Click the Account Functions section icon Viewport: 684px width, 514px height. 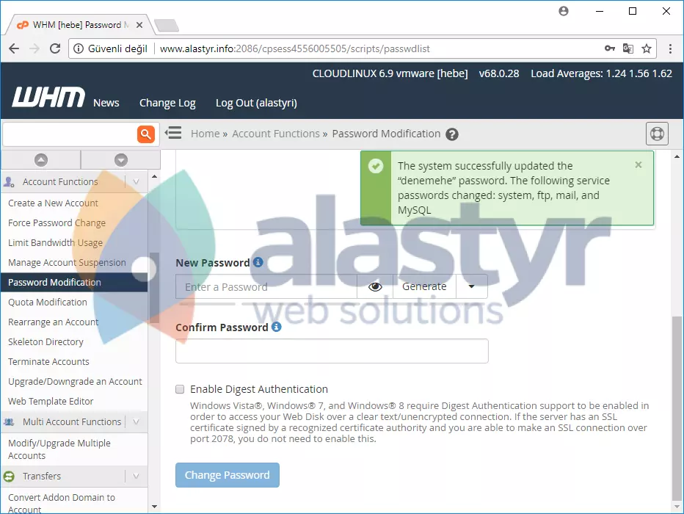click(x=9, y=181)
